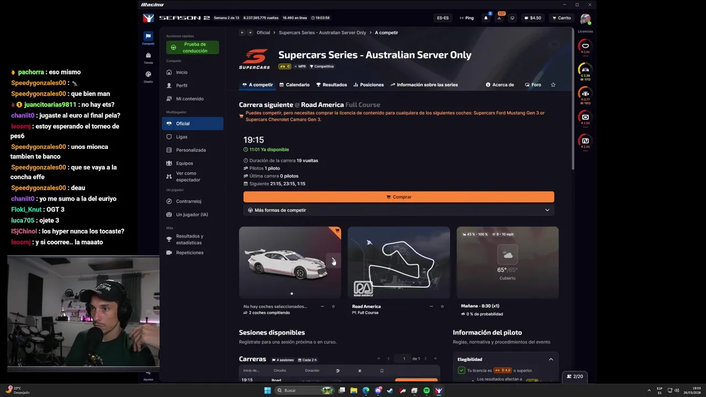Open Road America card three-dot options menu

431,307
